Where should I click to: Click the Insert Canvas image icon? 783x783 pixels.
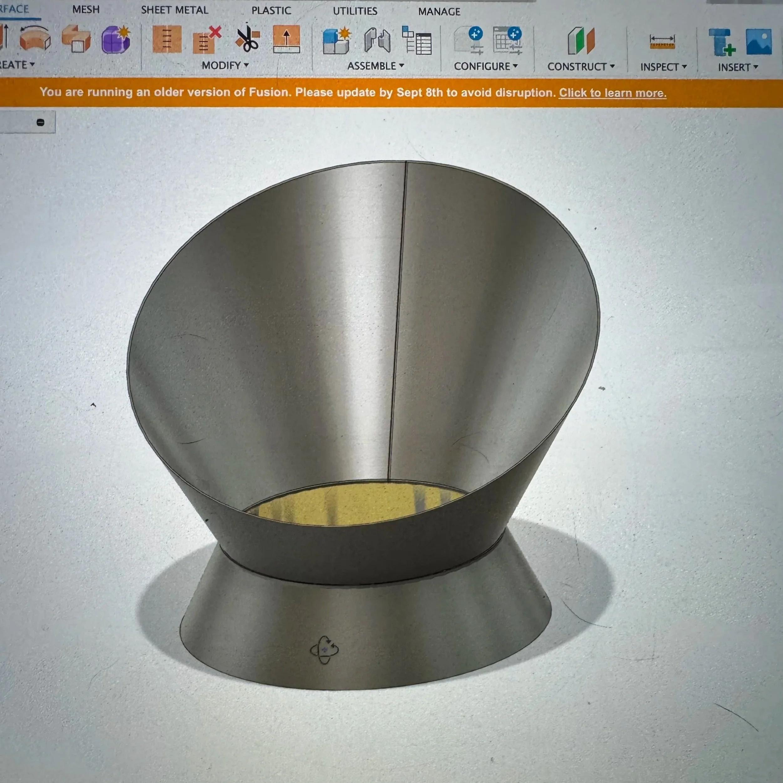tap(758, 42)
